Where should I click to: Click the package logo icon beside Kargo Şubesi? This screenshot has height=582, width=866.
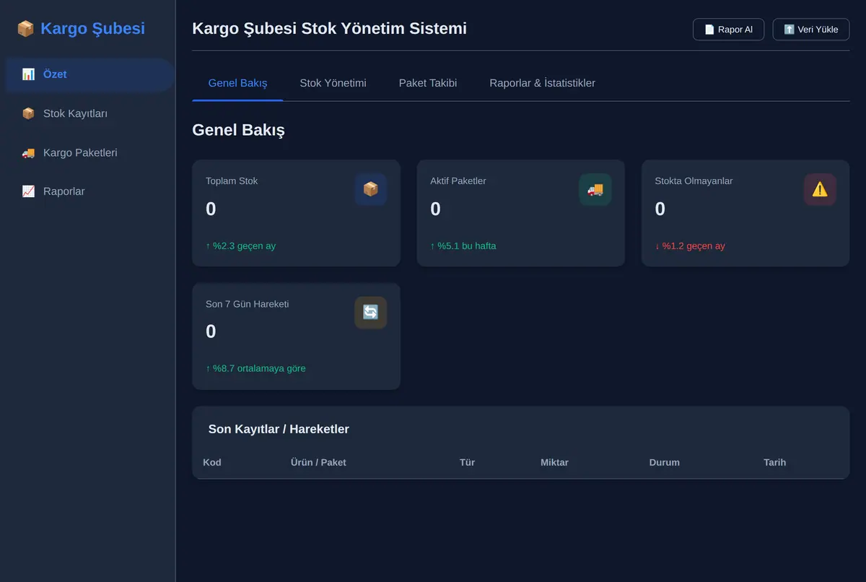click(x=25, y=29)
